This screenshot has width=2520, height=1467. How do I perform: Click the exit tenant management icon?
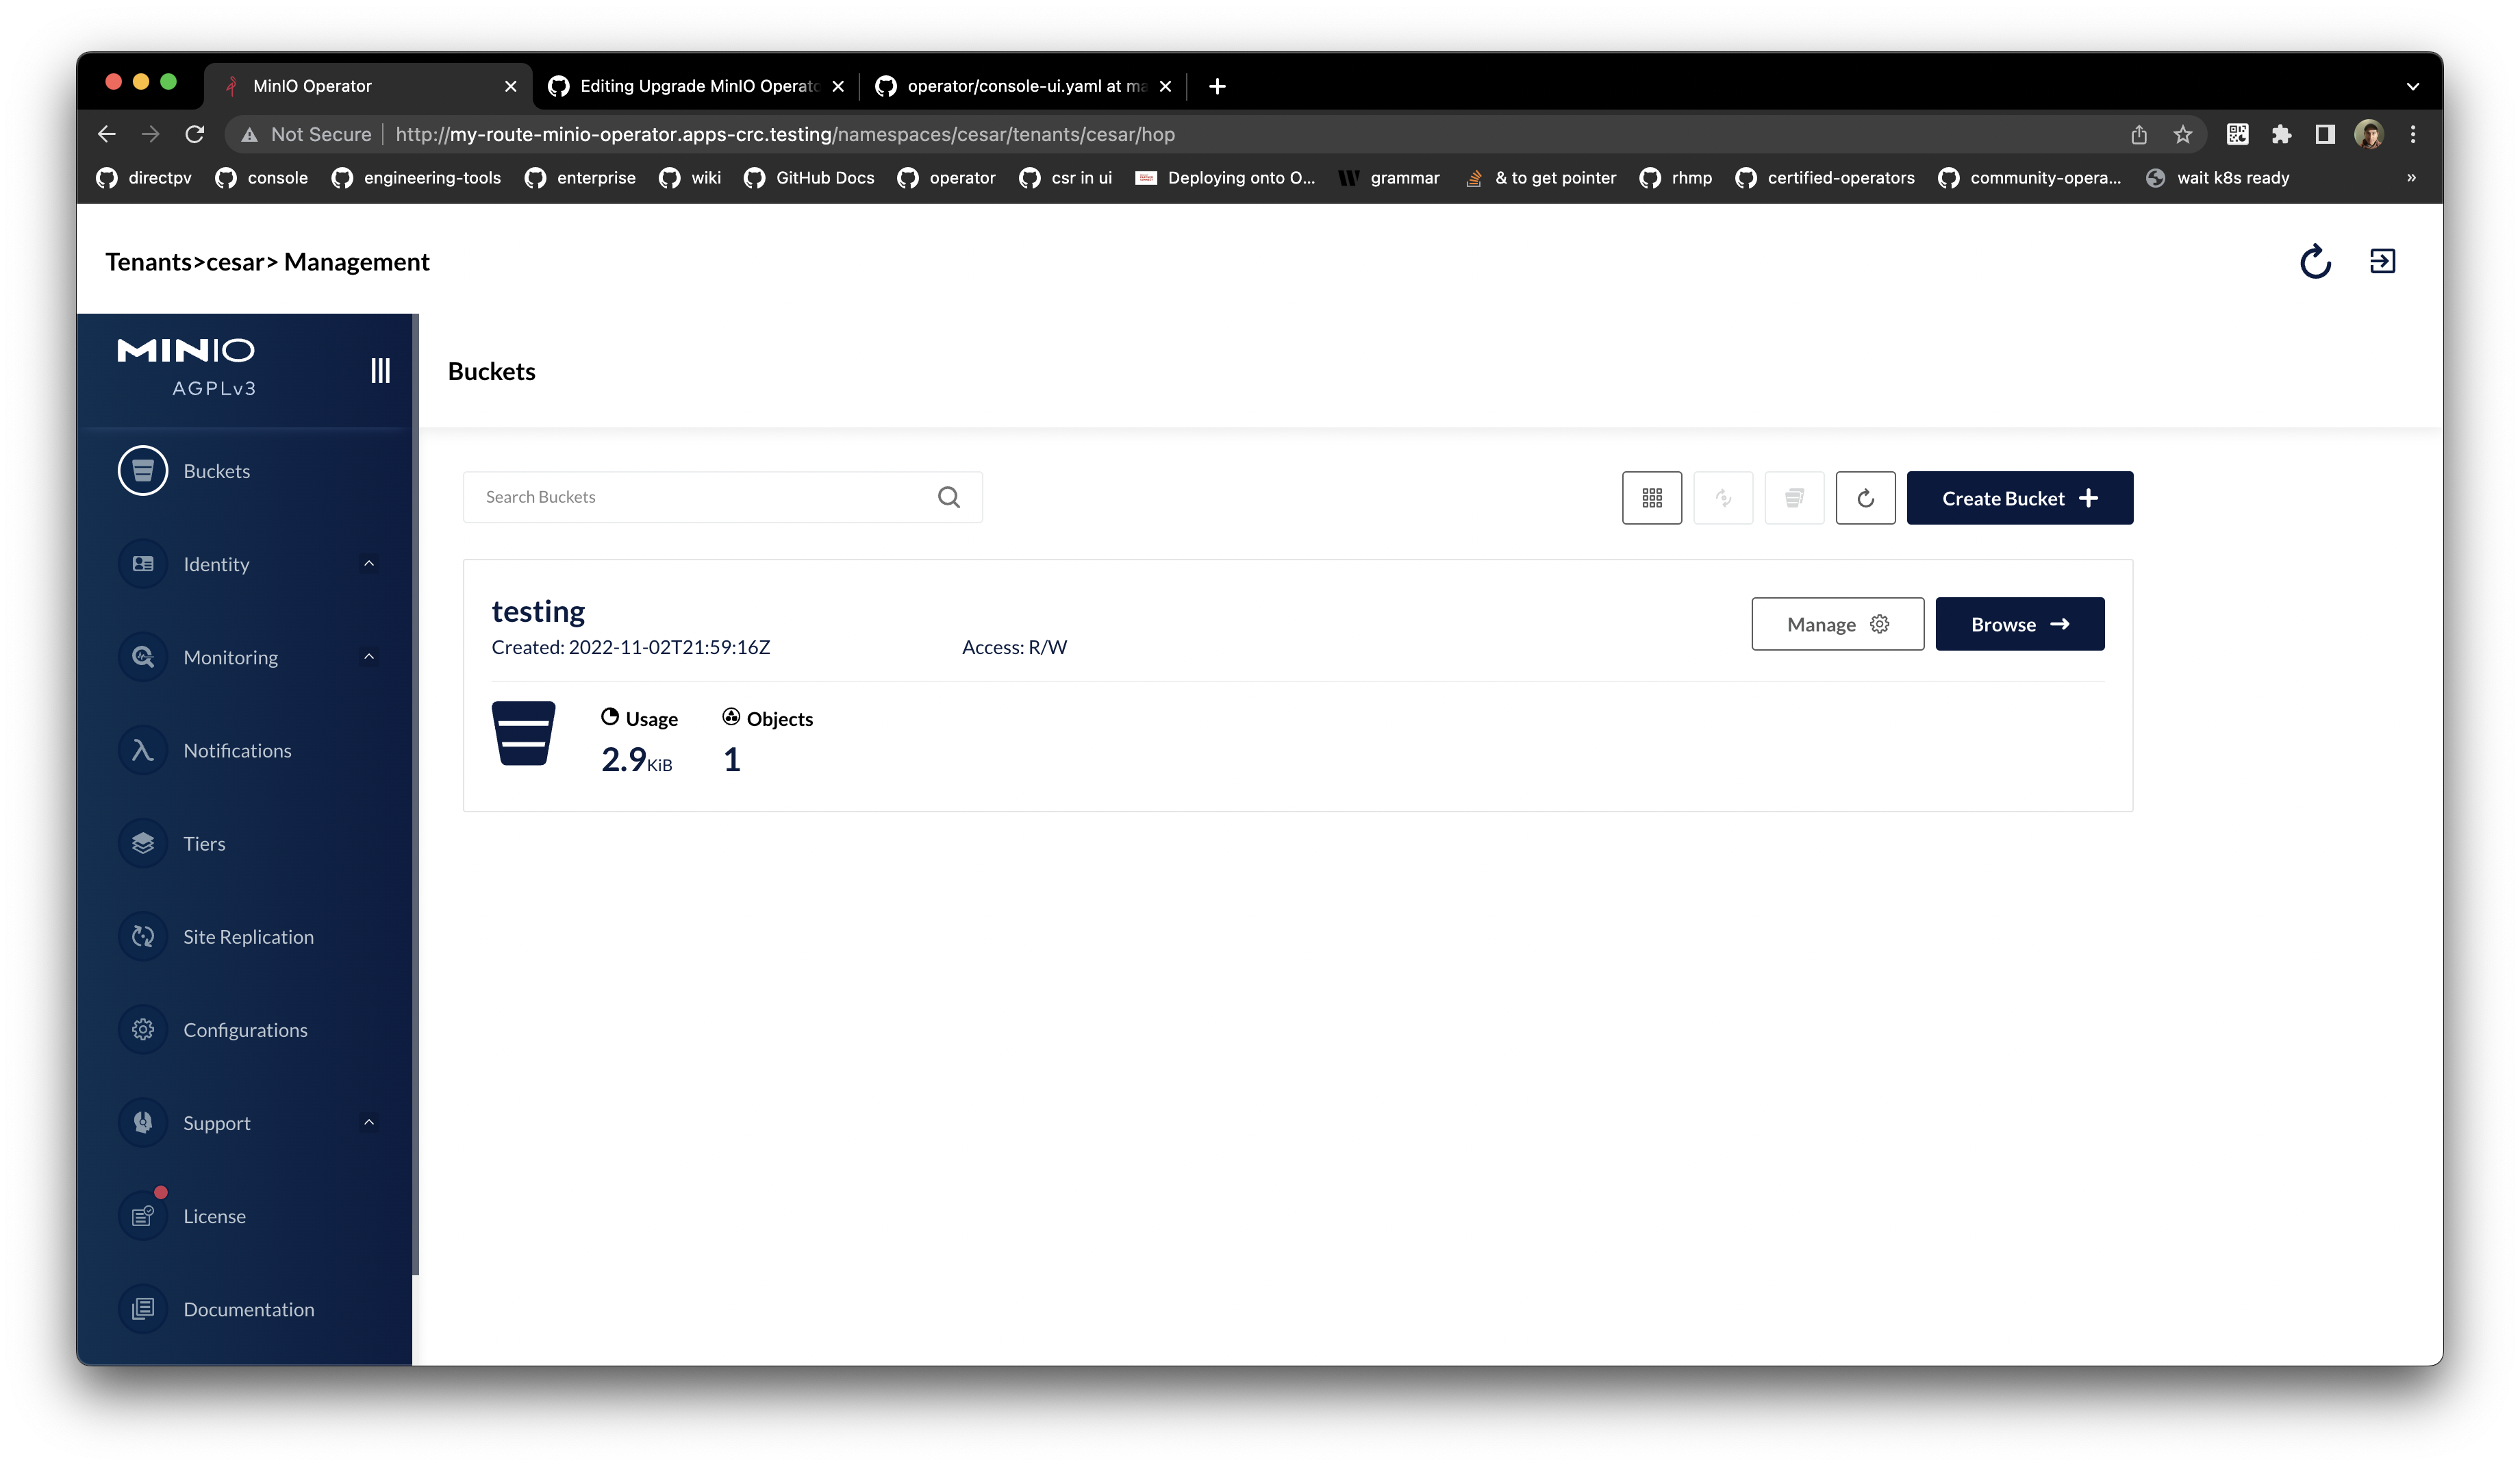(x=2382, y=261)
